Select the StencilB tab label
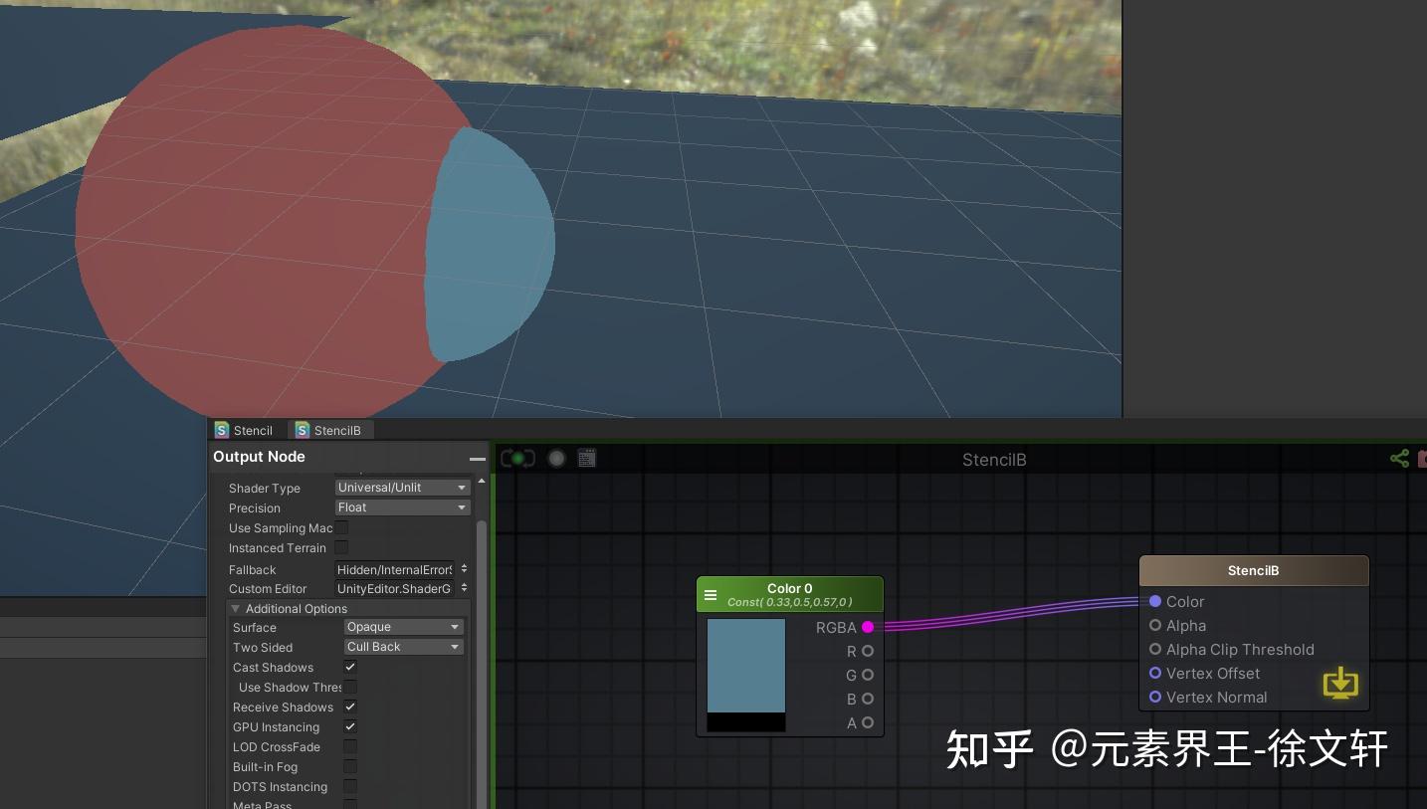 337,430
